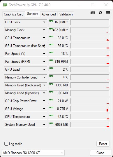Enable the Log to file checkbox
The height and width of the screenshot is (157, 113).
(x=6, y=144)
